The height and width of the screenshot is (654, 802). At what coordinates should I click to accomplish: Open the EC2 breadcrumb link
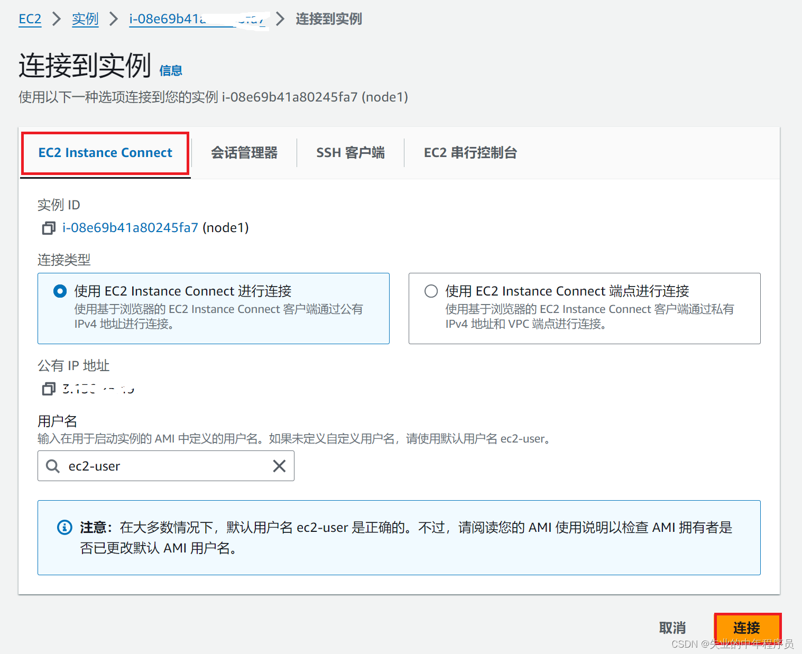click(x=30, y=19)
